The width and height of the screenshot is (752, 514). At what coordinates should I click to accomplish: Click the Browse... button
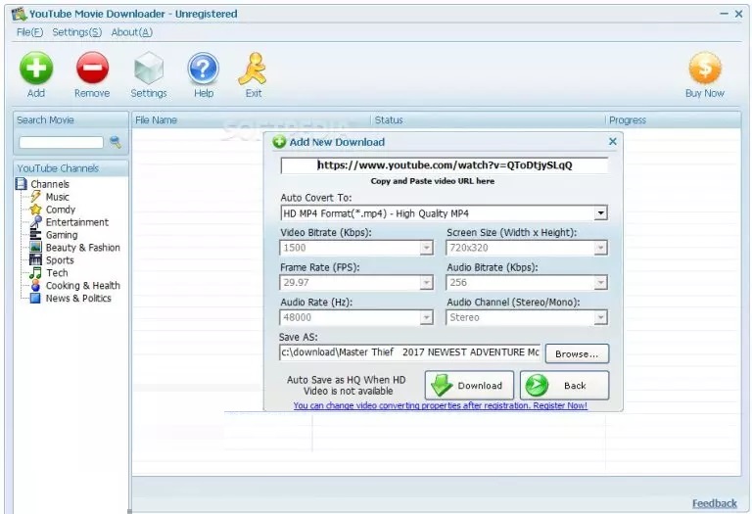click(x=577, y=353)
